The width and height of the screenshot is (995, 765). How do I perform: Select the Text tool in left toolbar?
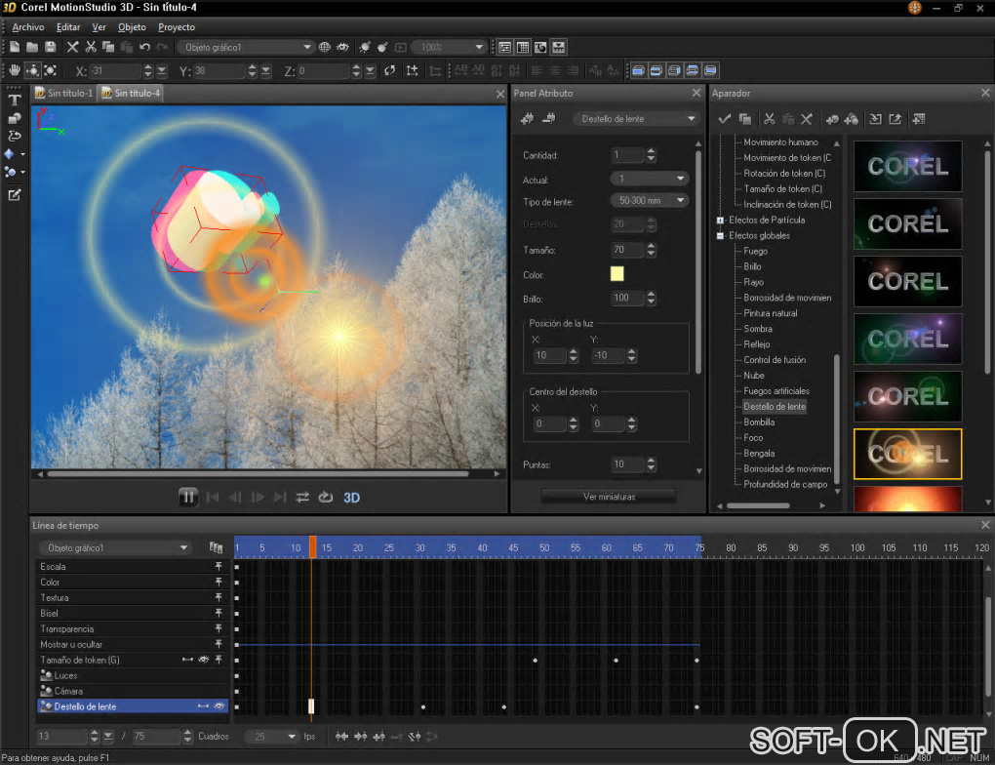tap(14, 100)
